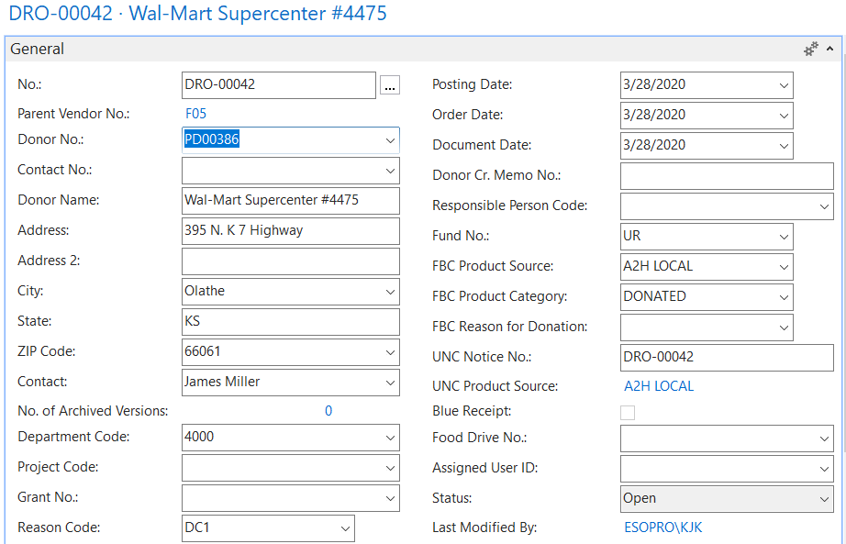
Task: Expand the Department Code 4000 dropdown
Action: [x=390, y=438]
